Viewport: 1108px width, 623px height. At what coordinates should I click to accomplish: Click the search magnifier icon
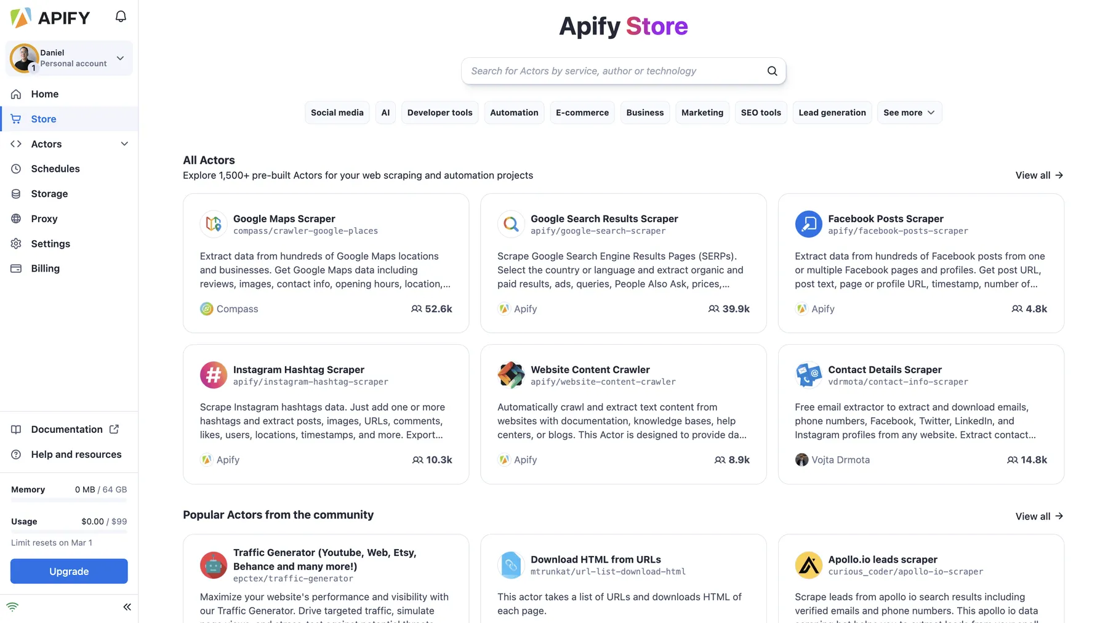pyautogui.click(x=772, y=71)
